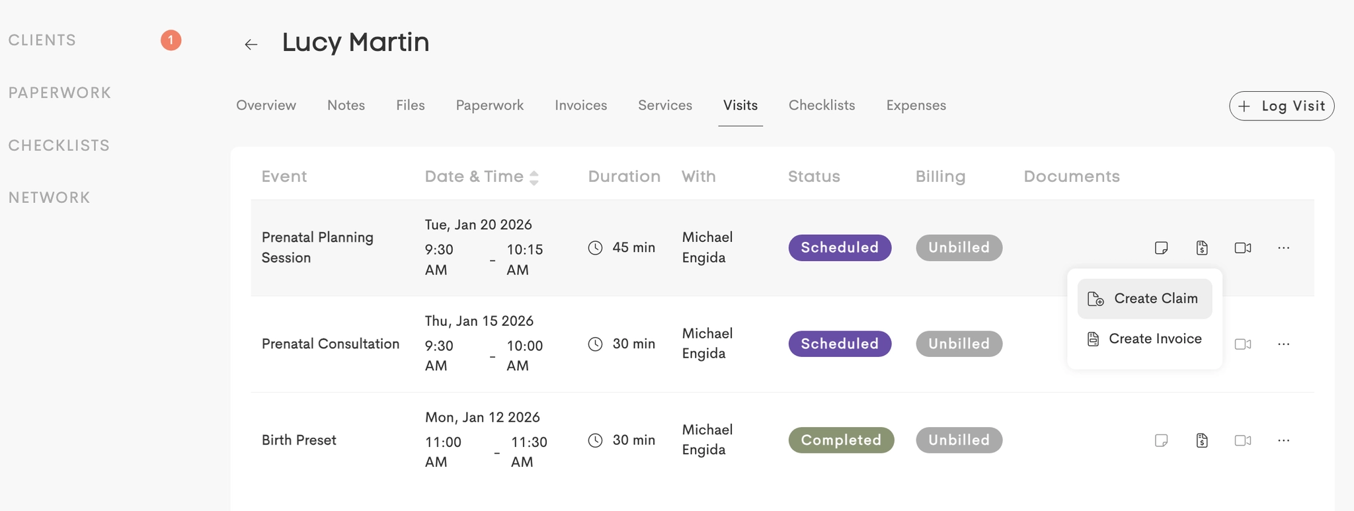The image size is (1354, 511).
Task: Select Create Claim from the popup menu
Action: pos(1144,299)
